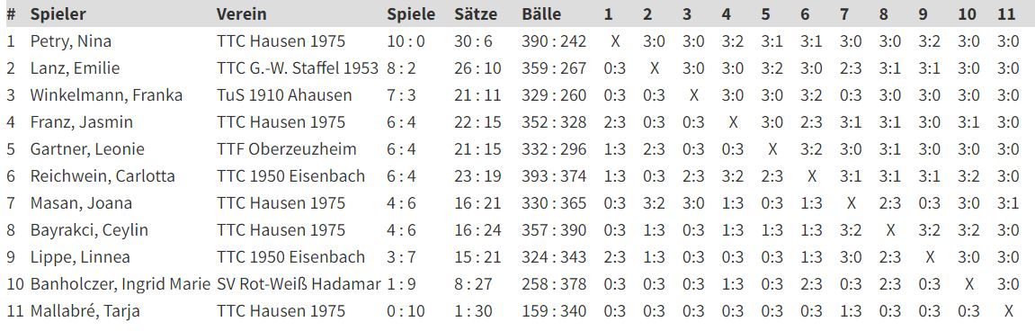The width and height of the screenshot is (1035, 331).
Task: Open player Petry, Nina
Action: click(71, 41)
